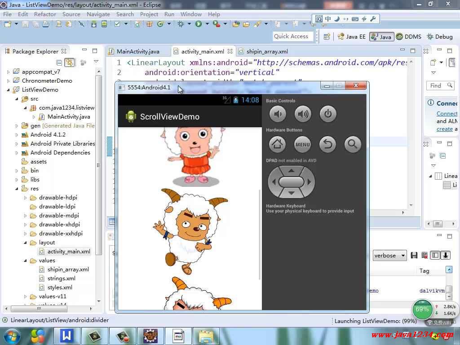Click the Debug bug toolbar icon
The width and height of the screenshot is (460, 345).
point(181,24)
